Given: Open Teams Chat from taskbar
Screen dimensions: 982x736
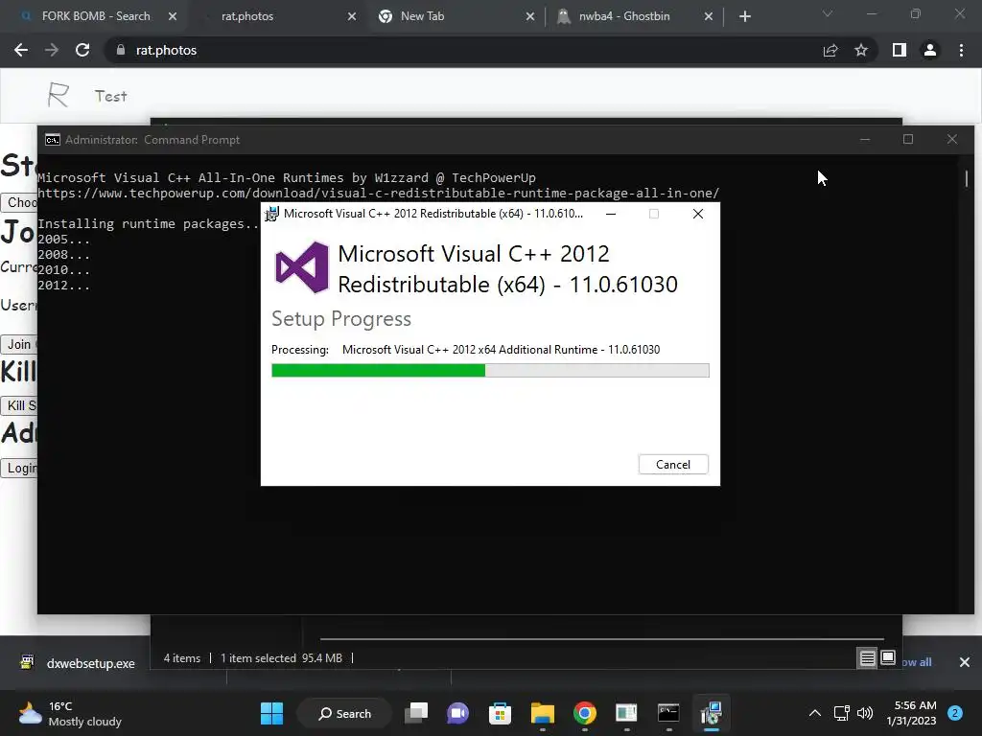Looking at the screenshot, I should (x=457, y=713).
